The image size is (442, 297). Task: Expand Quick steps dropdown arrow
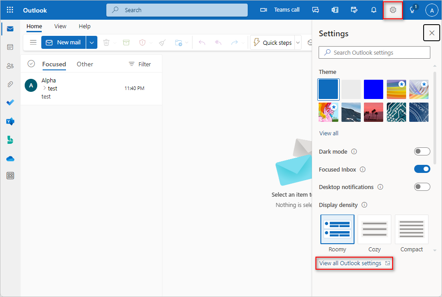pos(298,43)
